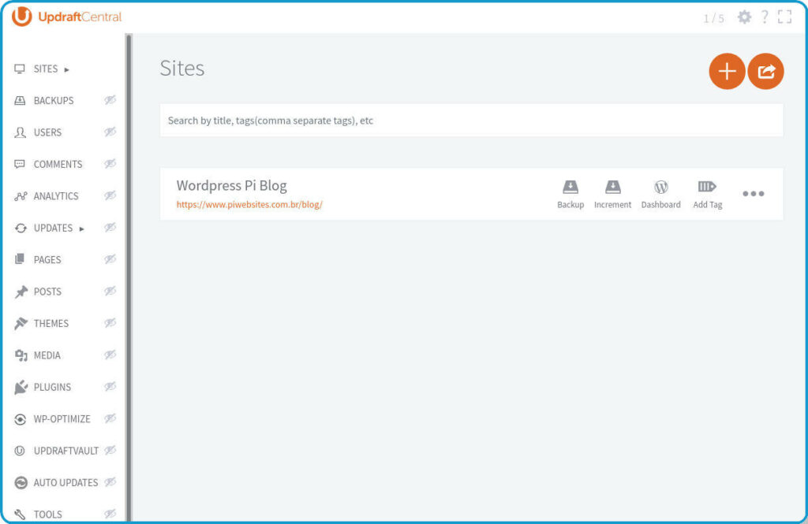
Task: Select Sites in the sidebar
Action: pos(46,69)
